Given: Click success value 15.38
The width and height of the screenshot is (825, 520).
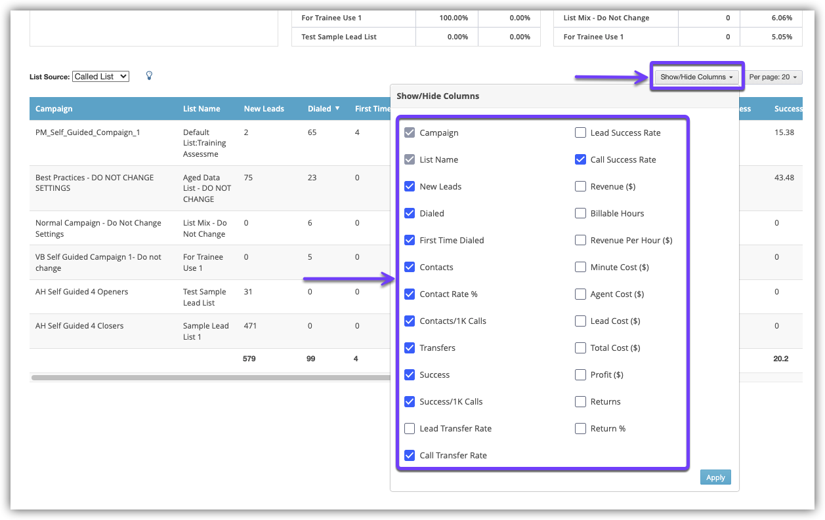Looking at the screenshot, I should (x=784, y=132).
